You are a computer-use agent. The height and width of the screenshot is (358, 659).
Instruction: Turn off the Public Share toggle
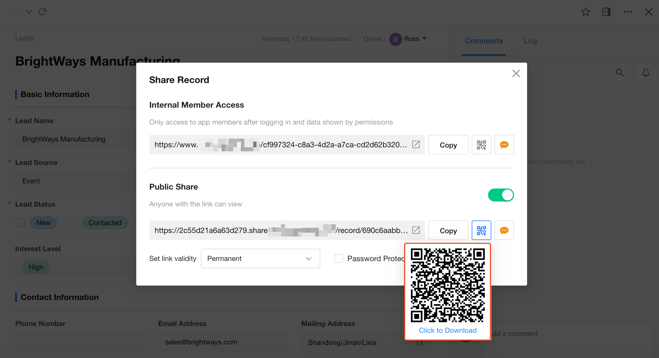[501, 195]
